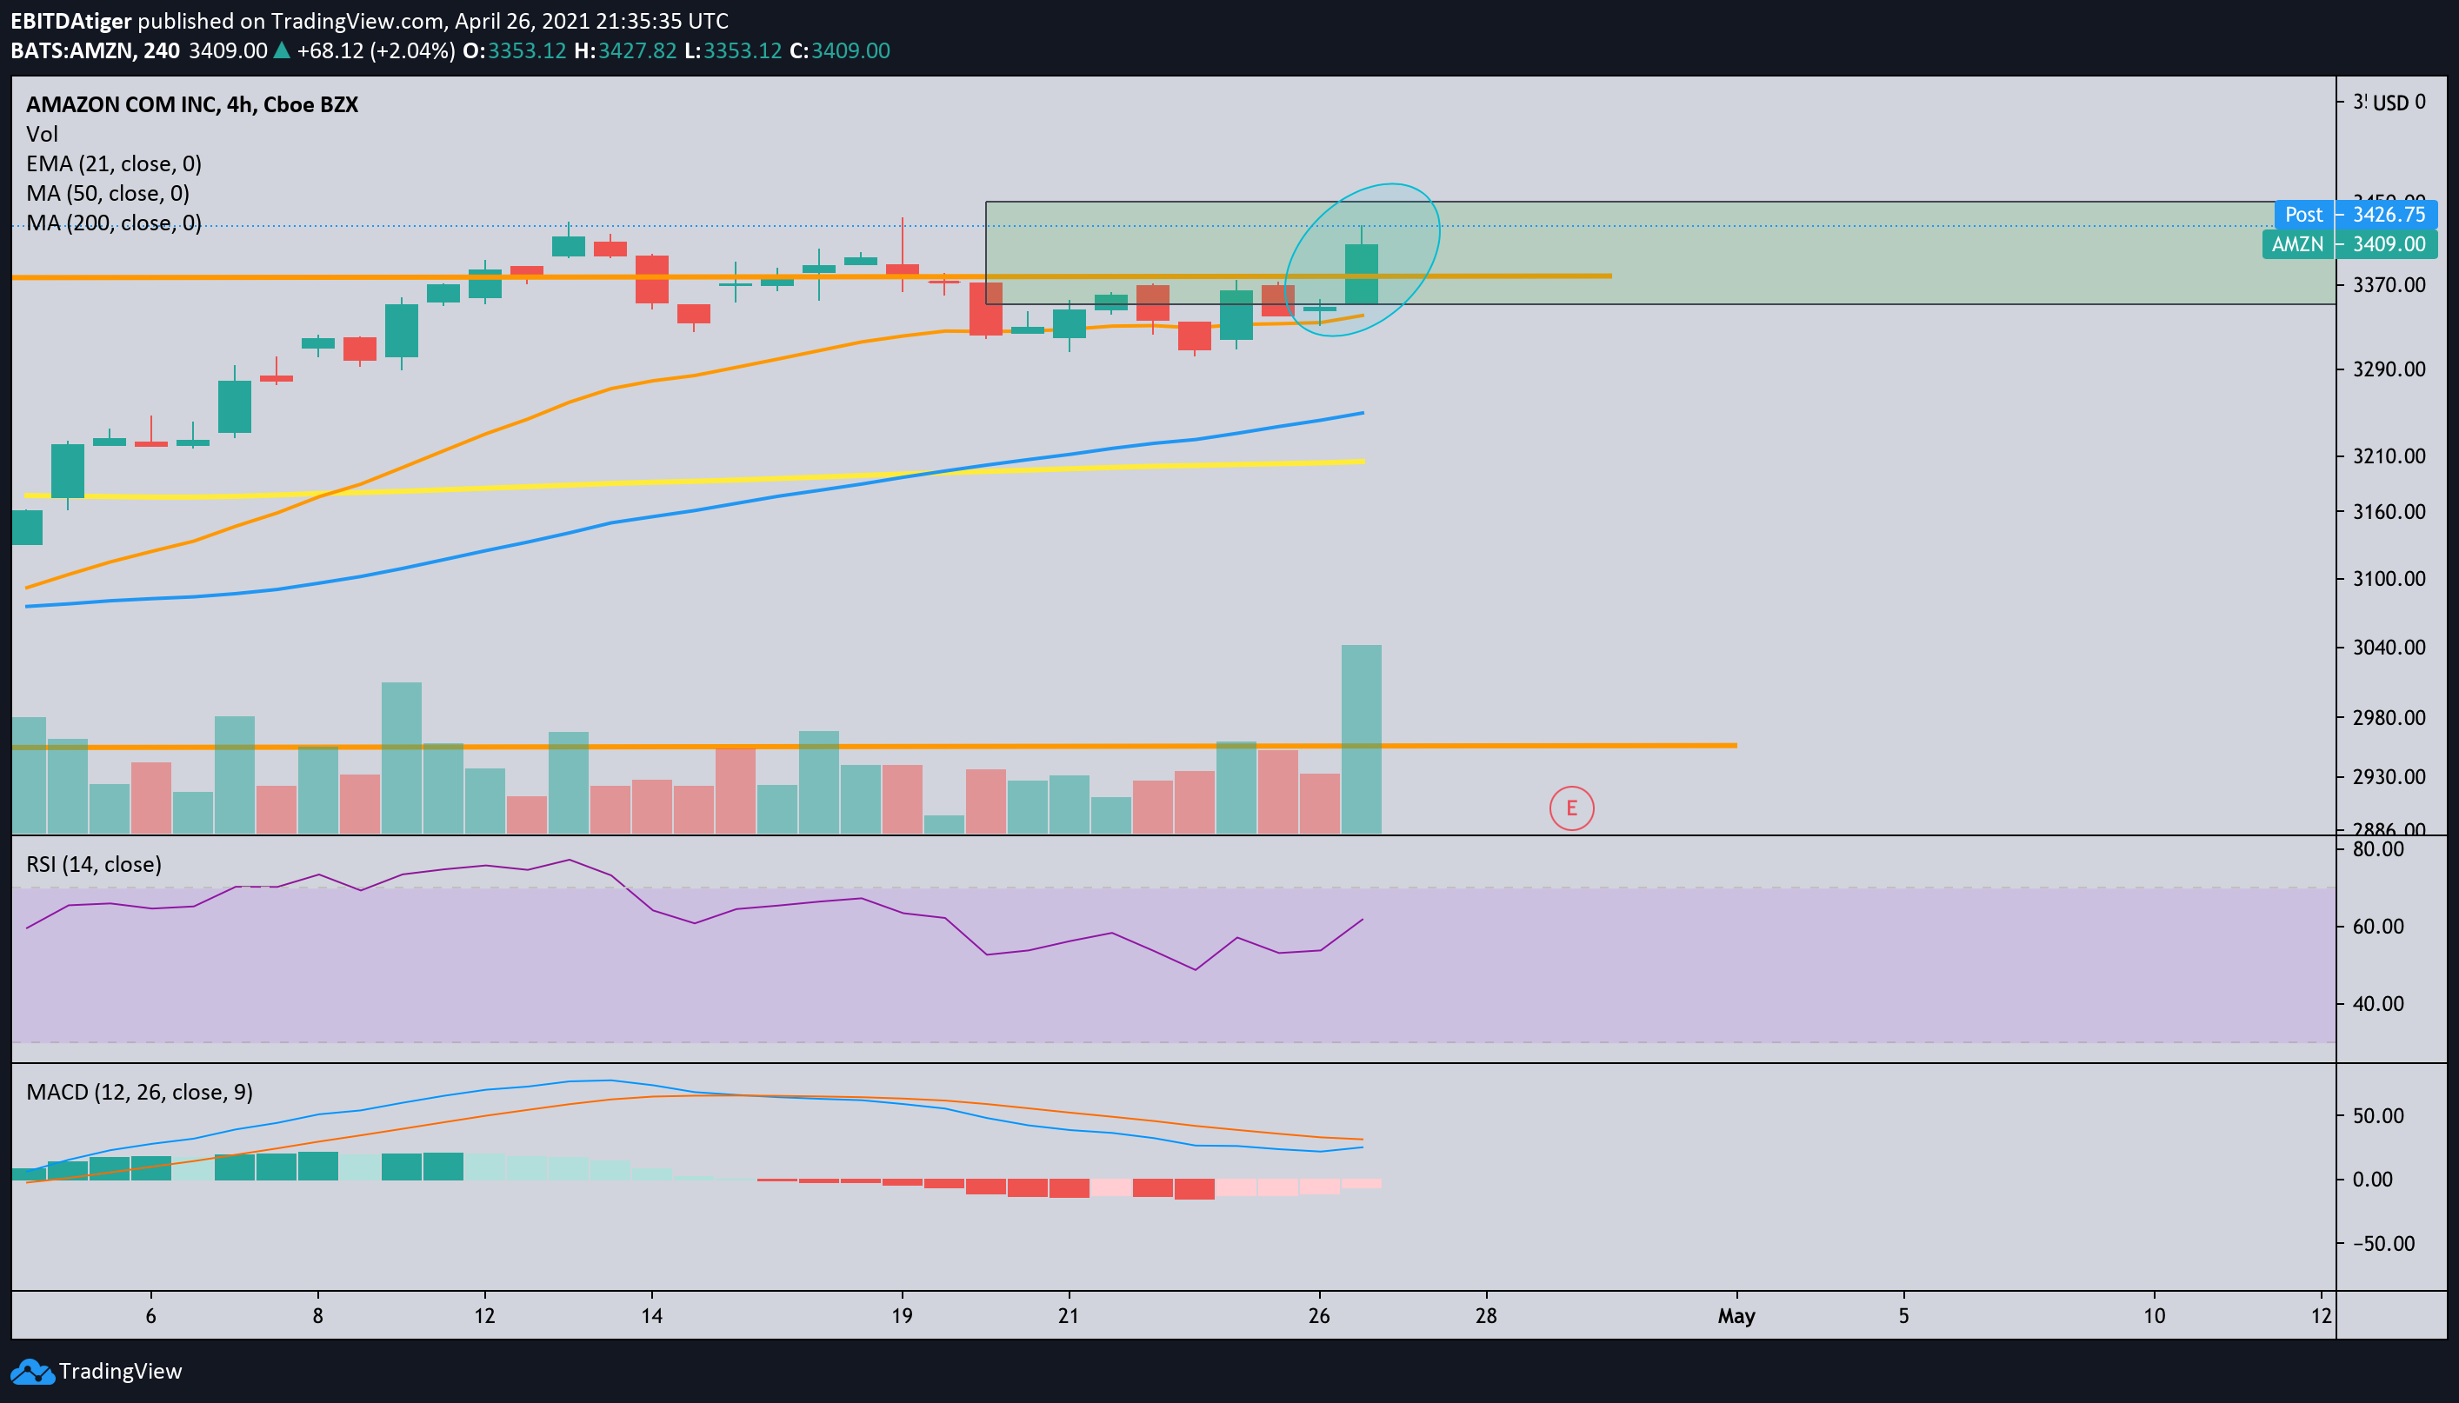Click the '12' label left of 14 on time axis

click(484, 1316)
